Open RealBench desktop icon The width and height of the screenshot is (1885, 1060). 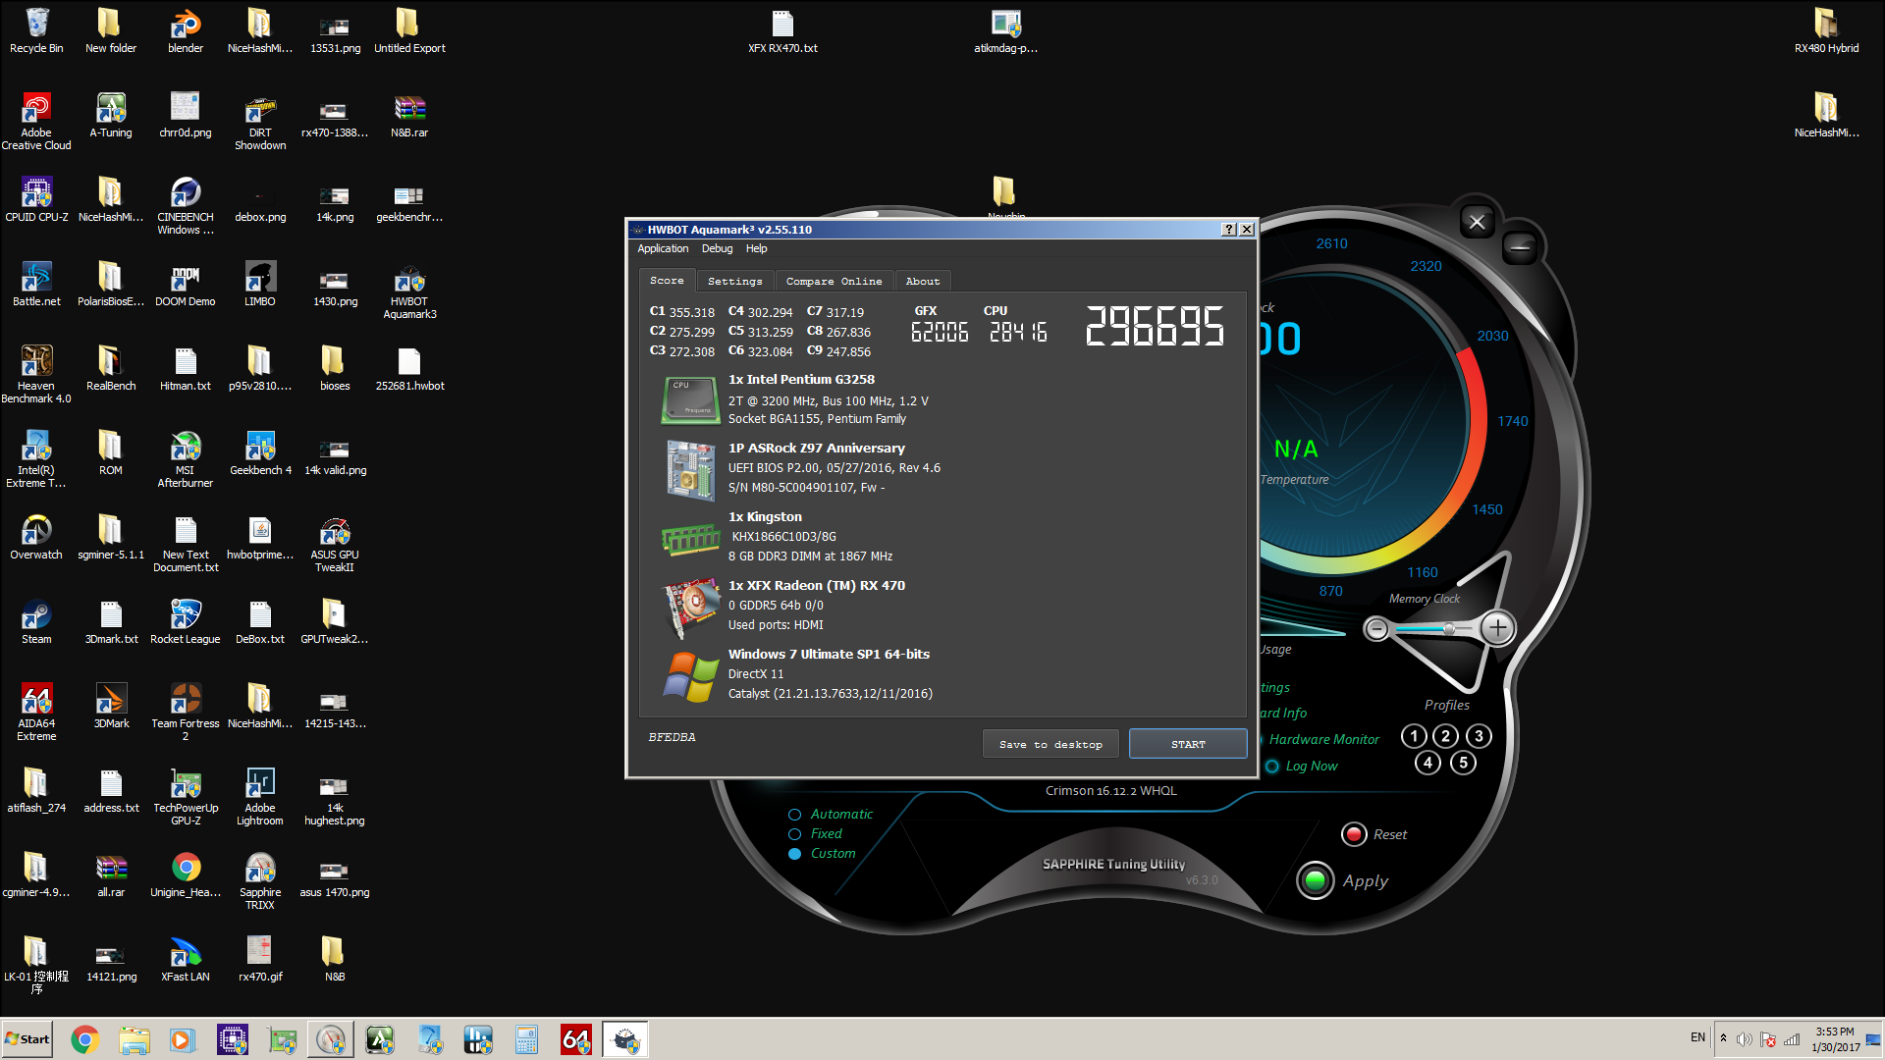coord(111,368)
